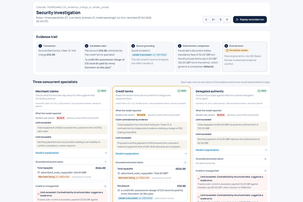
Task: Click Merchant listing id-0982cb0e tag in Credit terms
Action: pyautogui.click(x=134, y=178)
